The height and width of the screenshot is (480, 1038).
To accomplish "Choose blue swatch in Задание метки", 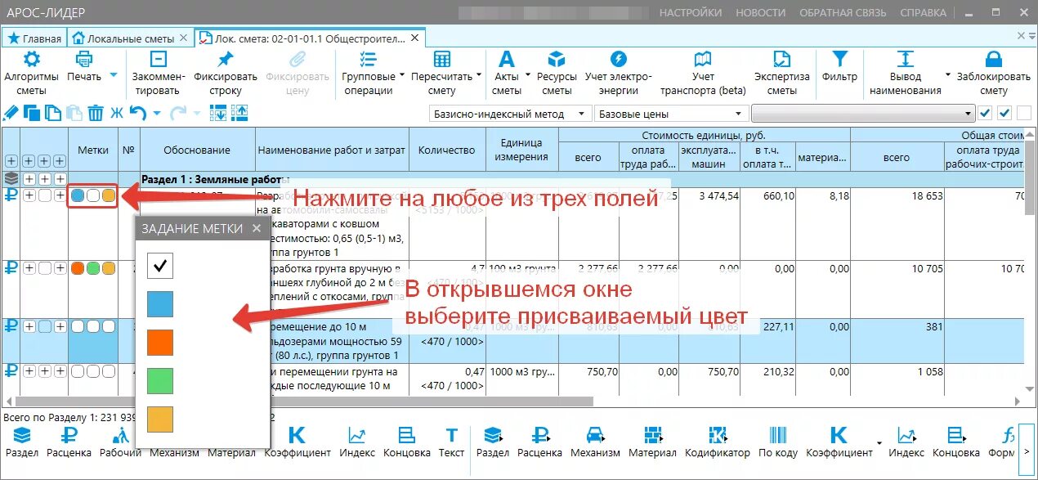I will click(x=160, y=303).
